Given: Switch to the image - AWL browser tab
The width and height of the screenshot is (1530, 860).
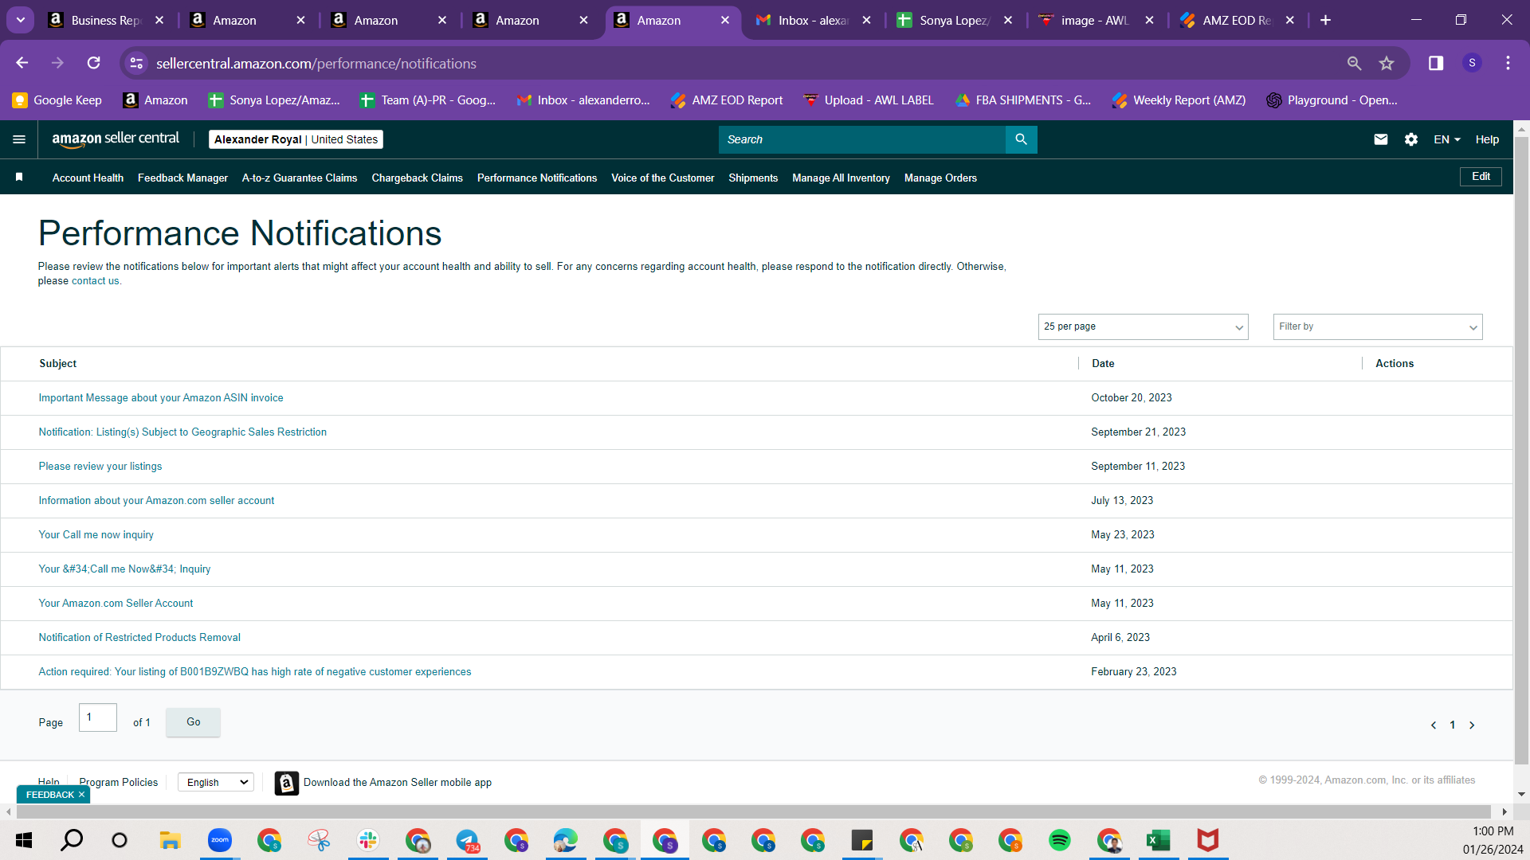Looking at the screenshot, I should point(1094,20).
